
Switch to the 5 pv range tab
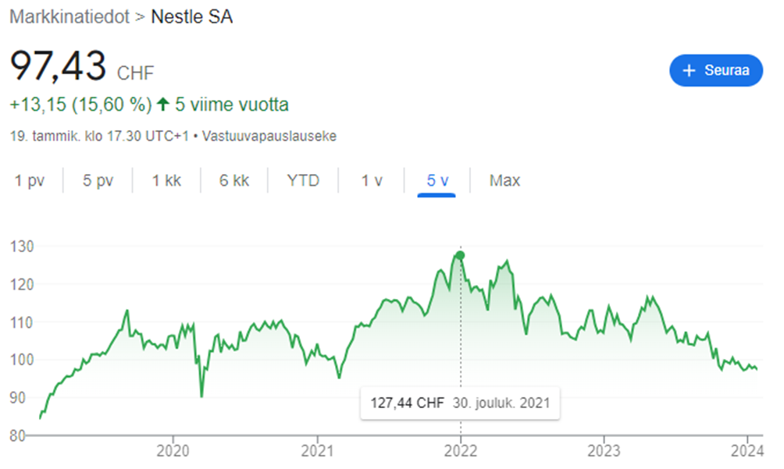point(98,181)
